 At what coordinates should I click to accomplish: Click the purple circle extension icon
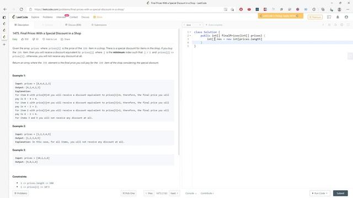[x=298, y=9]
